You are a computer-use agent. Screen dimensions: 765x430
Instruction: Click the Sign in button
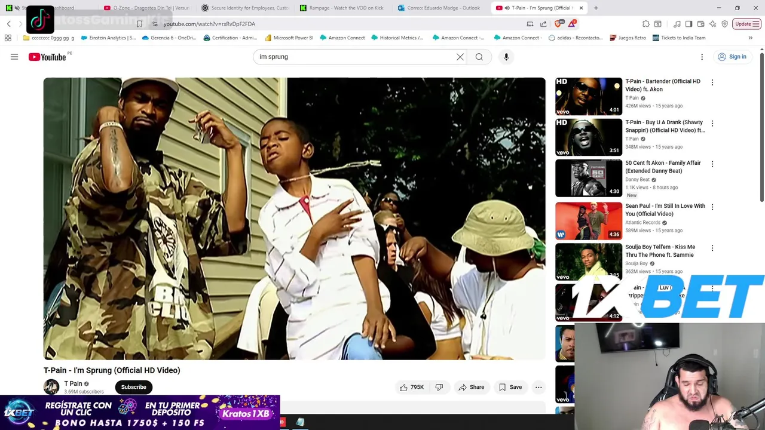pyautogui.click(x=732, y=57)
